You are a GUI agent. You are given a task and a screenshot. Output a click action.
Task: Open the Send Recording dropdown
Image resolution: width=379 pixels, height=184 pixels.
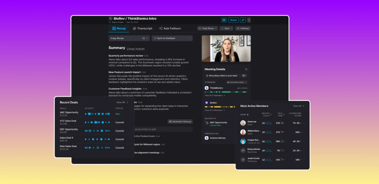pos(237,82)
